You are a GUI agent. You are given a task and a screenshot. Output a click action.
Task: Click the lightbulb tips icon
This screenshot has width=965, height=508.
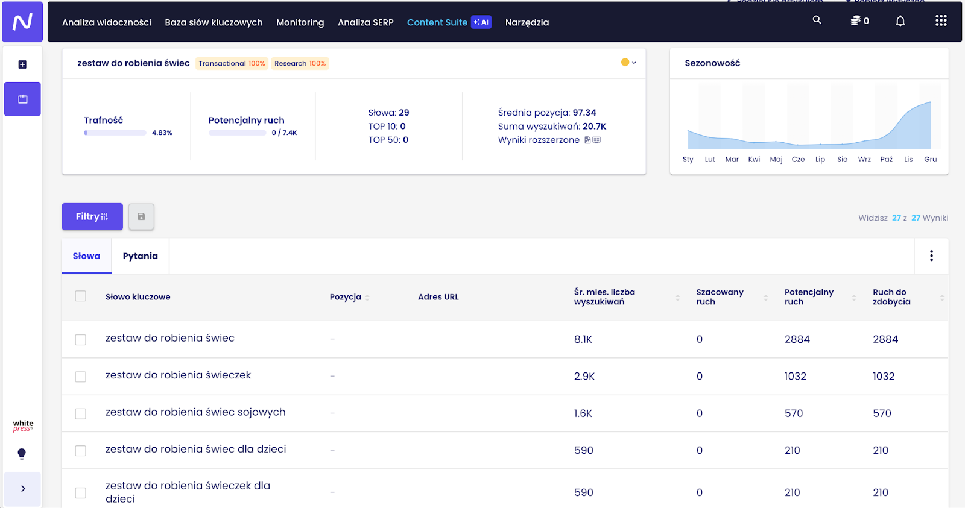point(22,454)
